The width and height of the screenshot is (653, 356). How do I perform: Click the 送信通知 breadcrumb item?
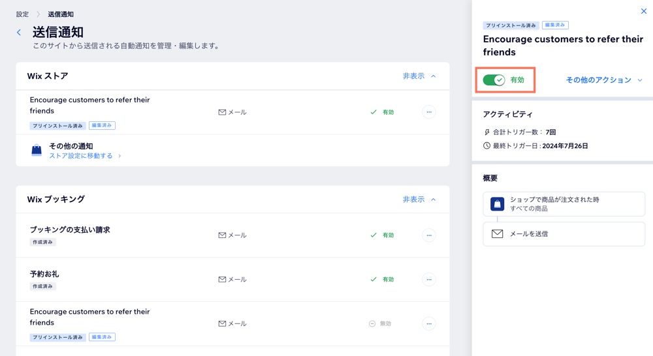pos(61,14)
